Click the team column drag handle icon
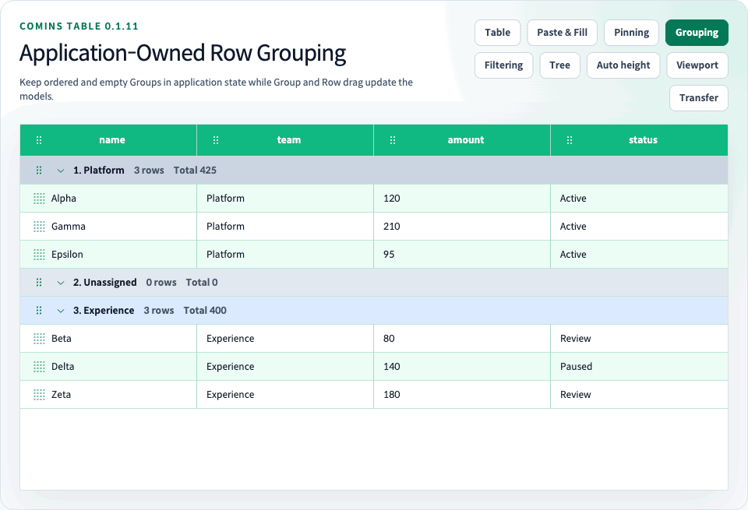The image size is (748, 510). [x=216, y=140]
